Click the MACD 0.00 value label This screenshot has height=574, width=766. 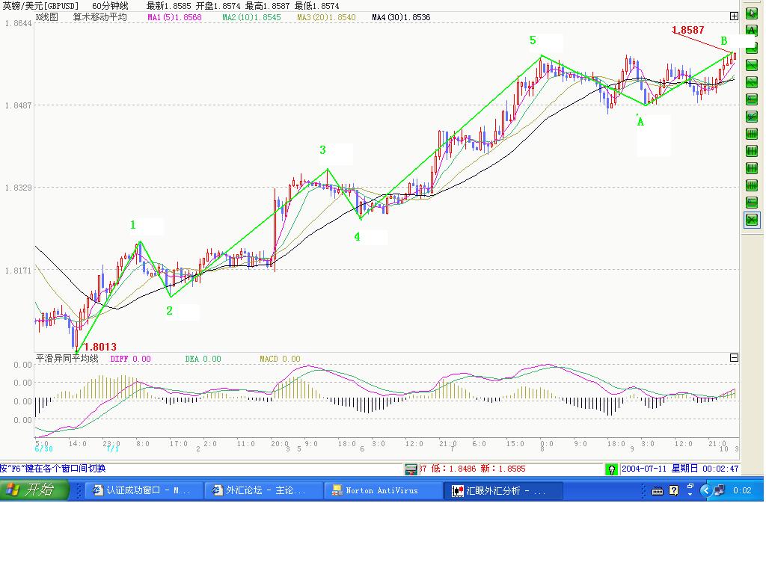280,359
